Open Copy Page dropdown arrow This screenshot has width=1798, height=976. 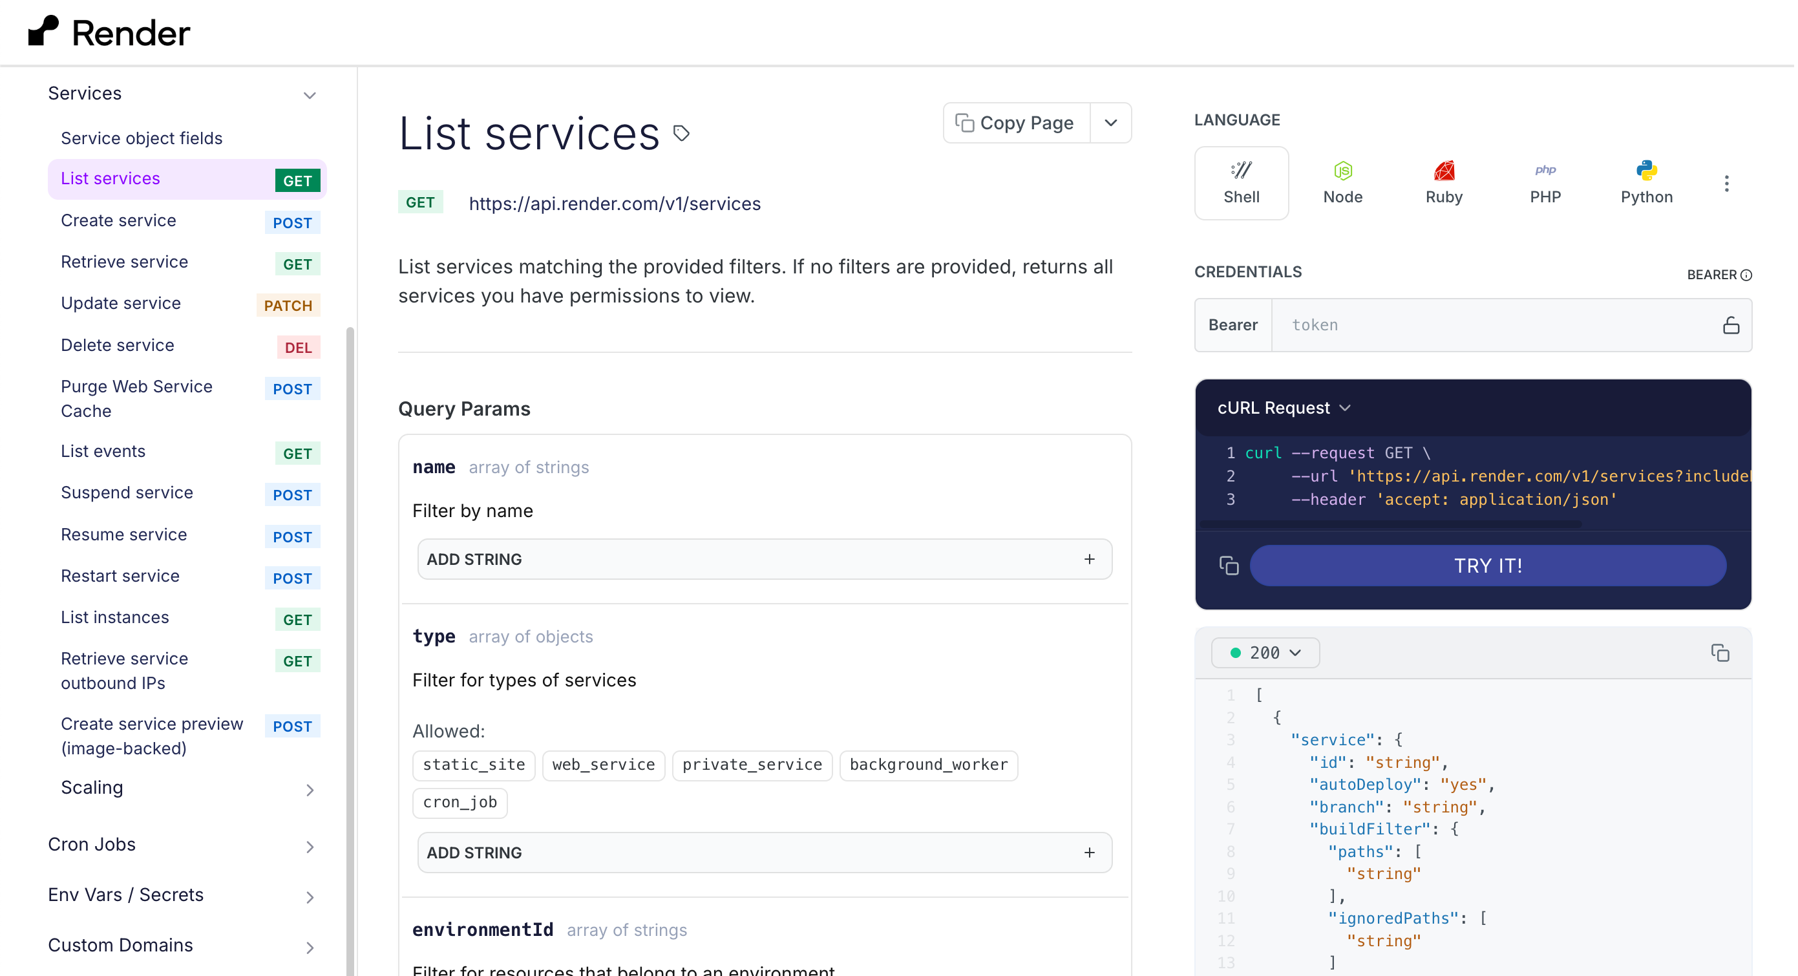1112,123
